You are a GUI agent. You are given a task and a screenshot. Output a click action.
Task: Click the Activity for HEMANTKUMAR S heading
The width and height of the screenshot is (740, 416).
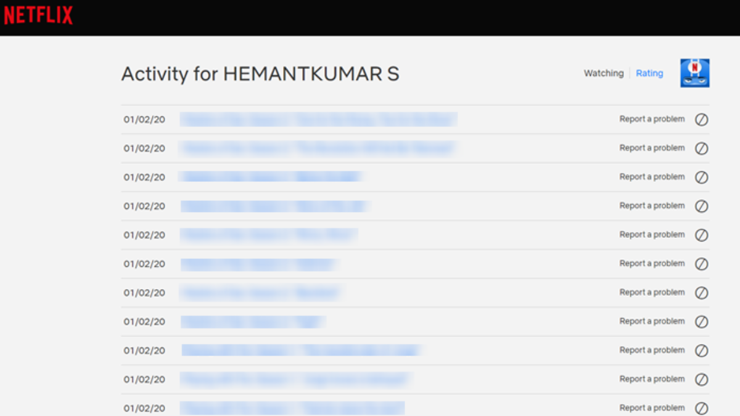260,74
